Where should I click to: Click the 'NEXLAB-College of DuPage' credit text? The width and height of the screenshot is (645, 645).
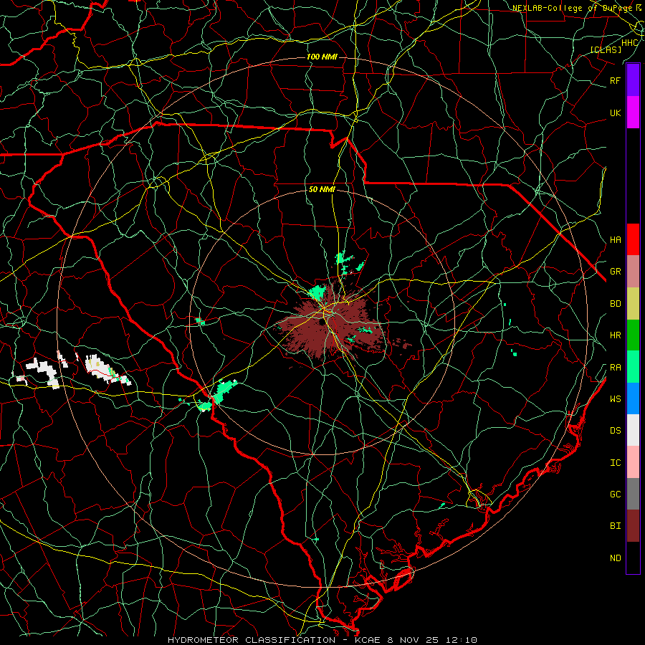point(573,8)
